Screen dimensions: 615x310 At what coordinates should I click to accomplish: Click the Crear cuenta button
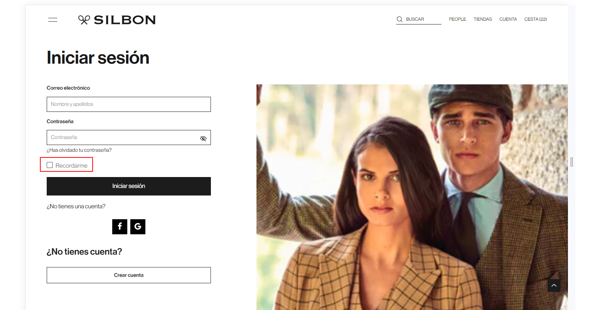click(x=129, y=275)
